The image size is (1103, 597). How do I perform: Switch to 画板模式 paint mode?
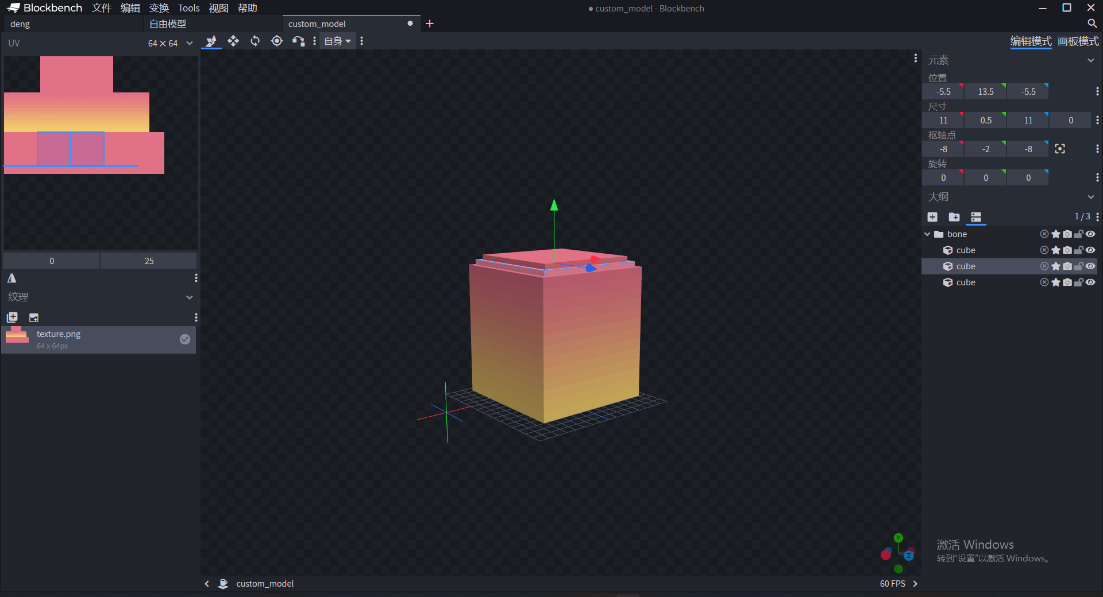pyautogui.click(x=1078, y=41)
